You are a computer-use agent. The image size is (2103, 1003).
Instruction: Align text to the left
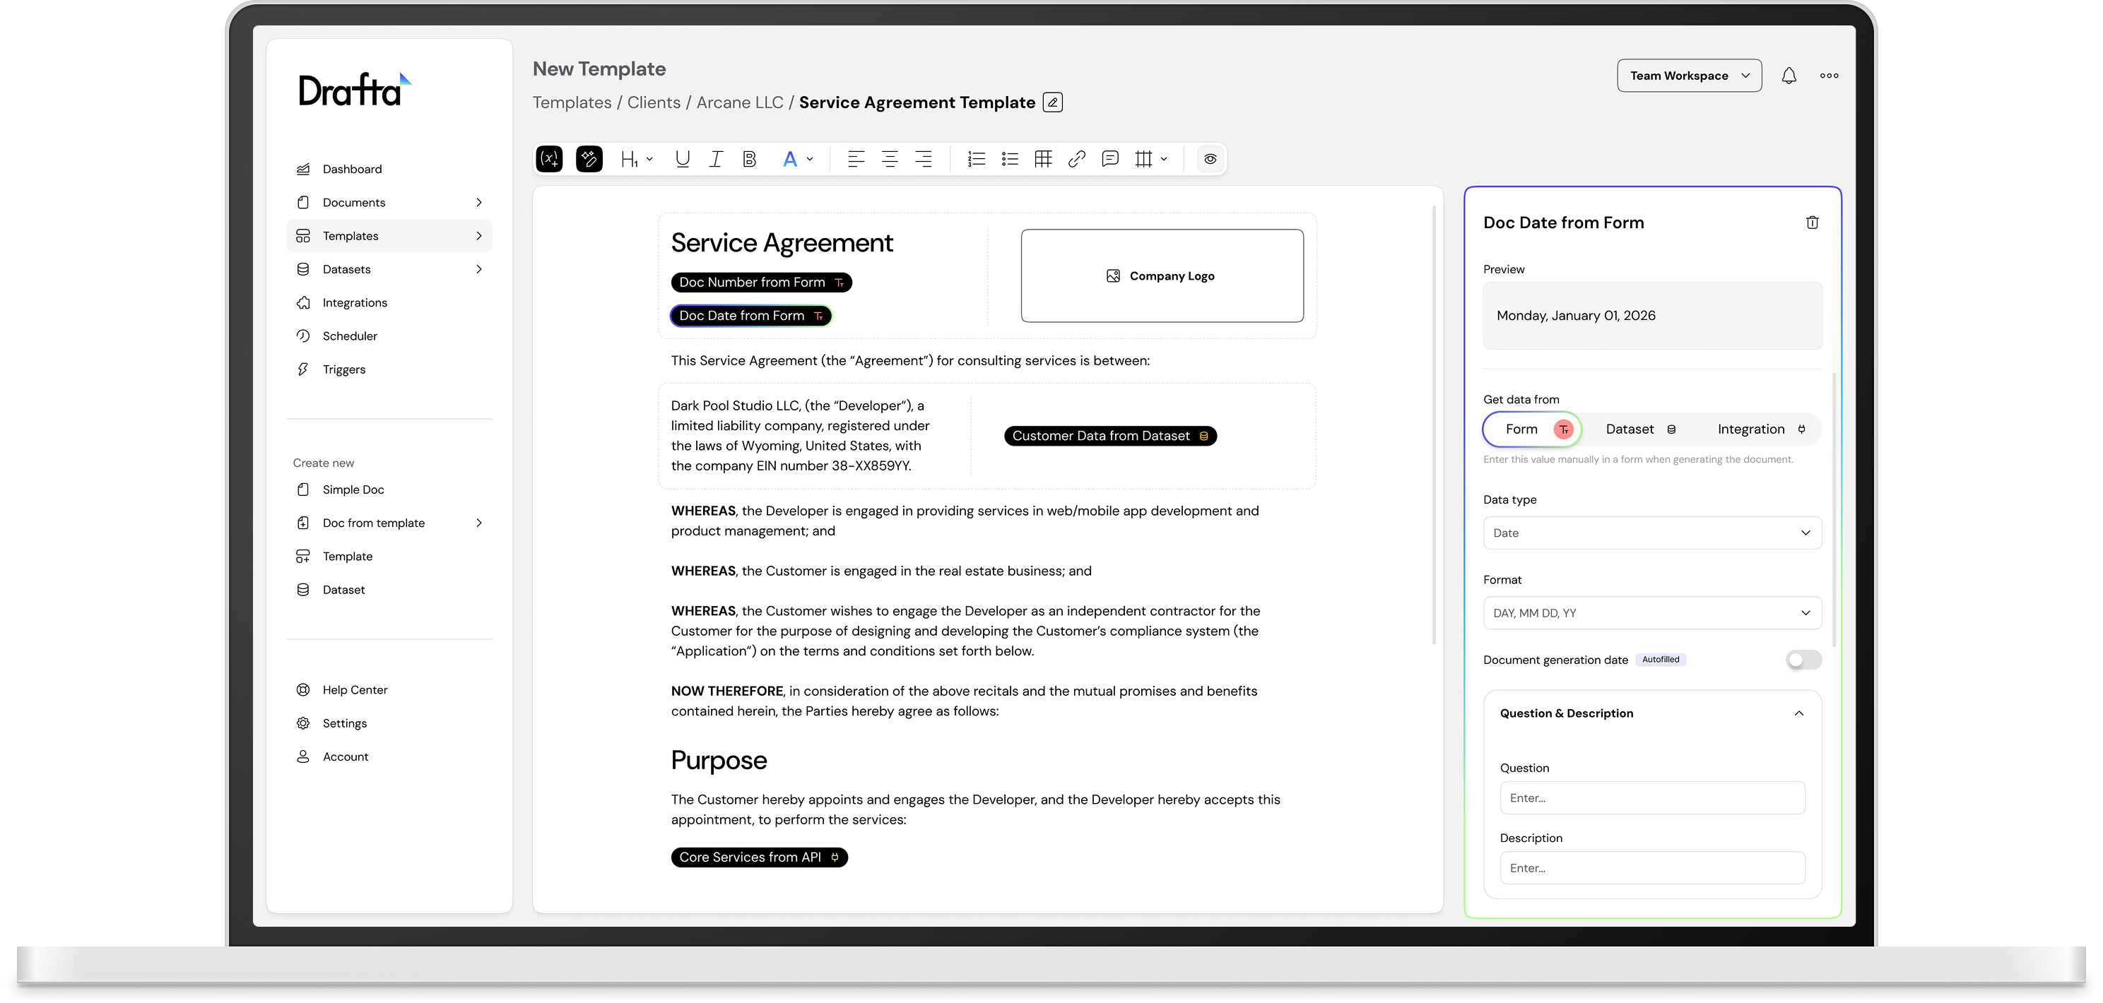click(x=856, y=159)
